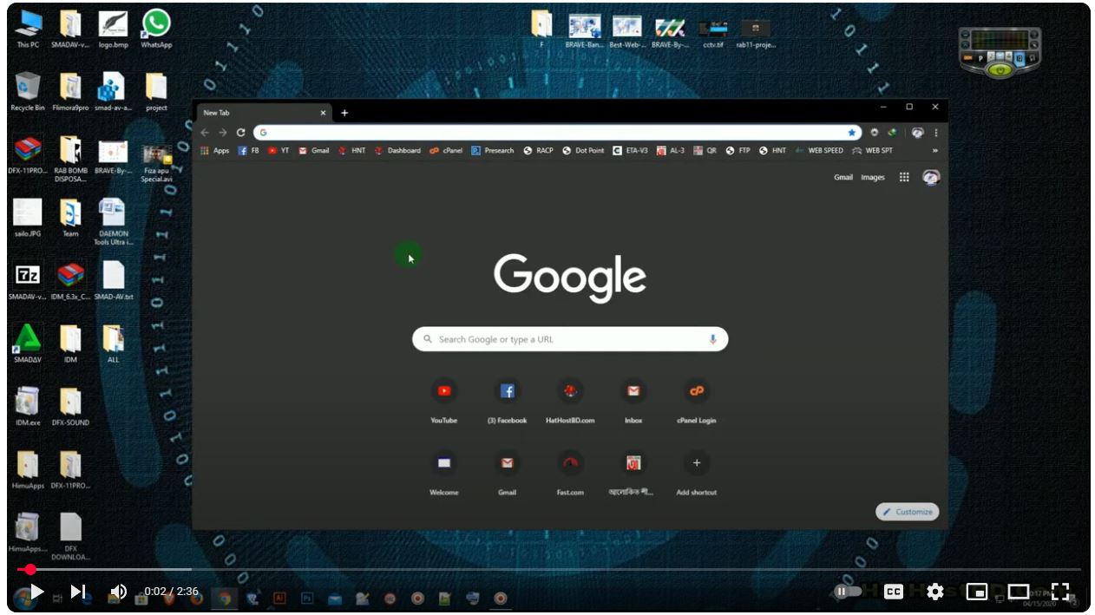
Task: Open the video player settings gear
Action: (x=934, y=592)
